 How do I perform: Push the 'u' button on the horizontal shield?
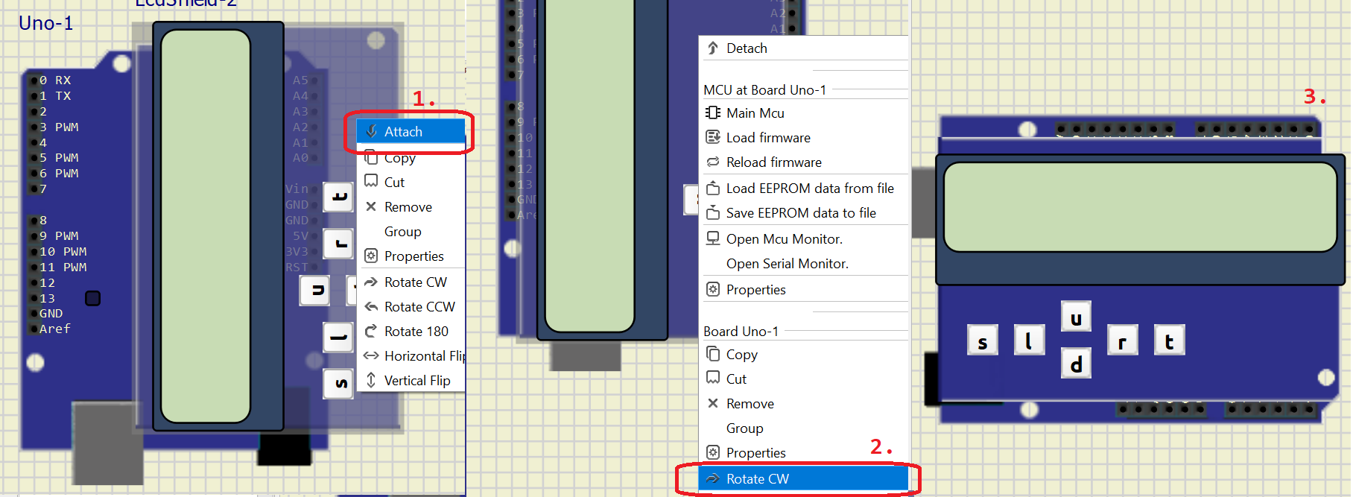click(x=1077, y=317)
